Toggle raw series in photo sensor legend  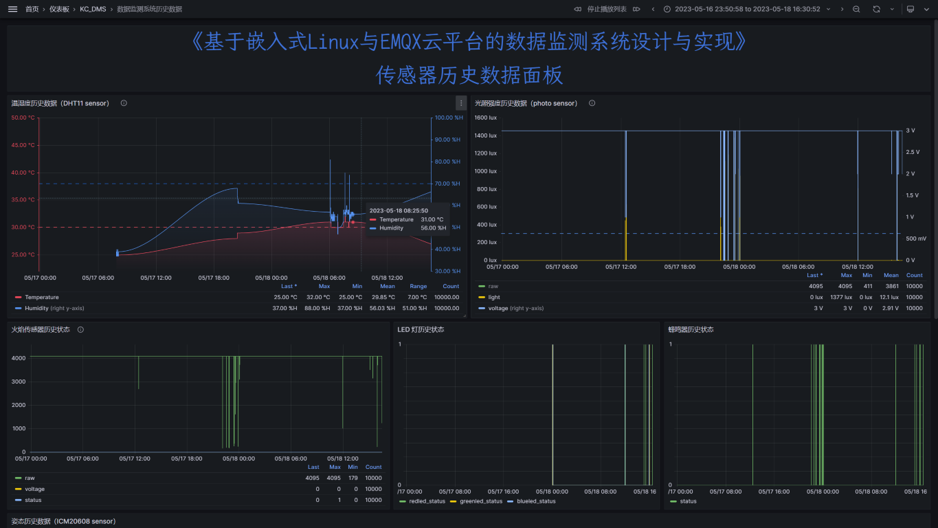[493, 285]
